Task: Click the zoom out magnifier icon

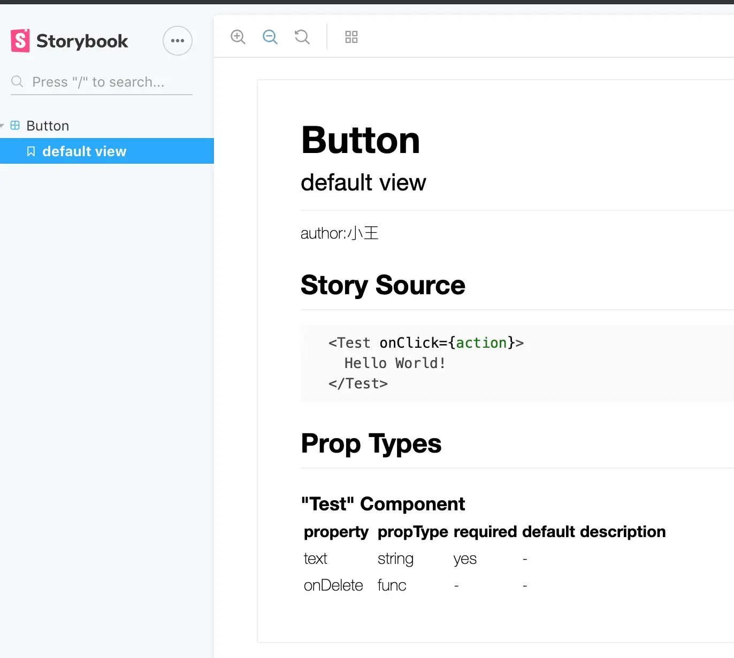Action: coord(270,37)
